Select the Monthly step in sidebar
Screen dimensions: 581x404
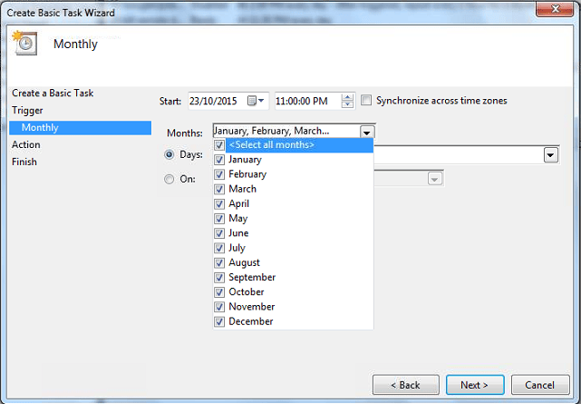pyautogui.click(x=80, y=128)
